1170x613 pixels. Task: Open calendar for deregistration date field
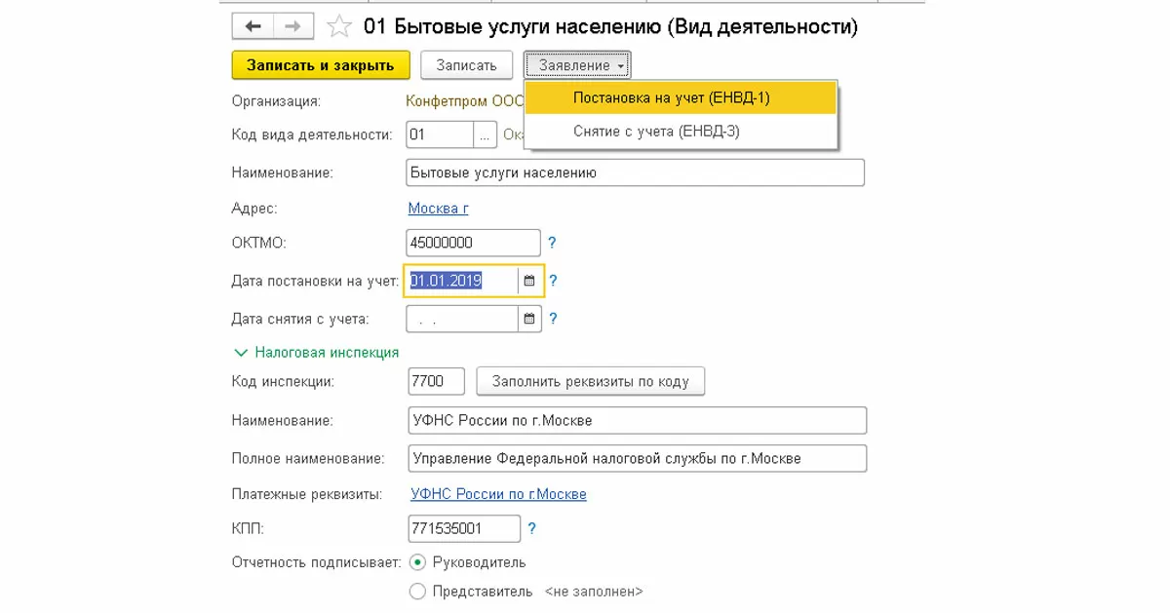point(529,319)
